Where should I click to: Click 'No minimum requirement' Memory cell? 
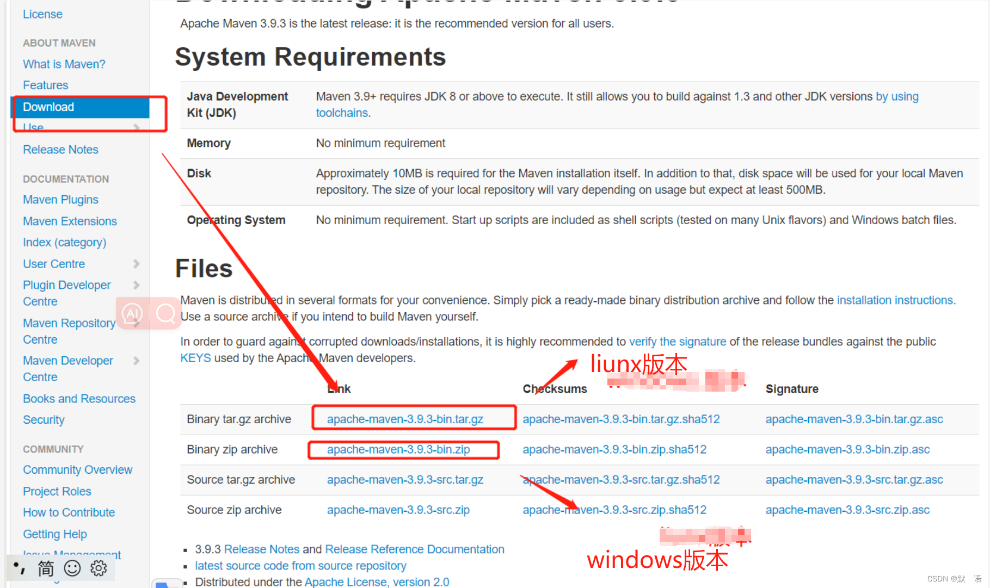pos(380,143)
